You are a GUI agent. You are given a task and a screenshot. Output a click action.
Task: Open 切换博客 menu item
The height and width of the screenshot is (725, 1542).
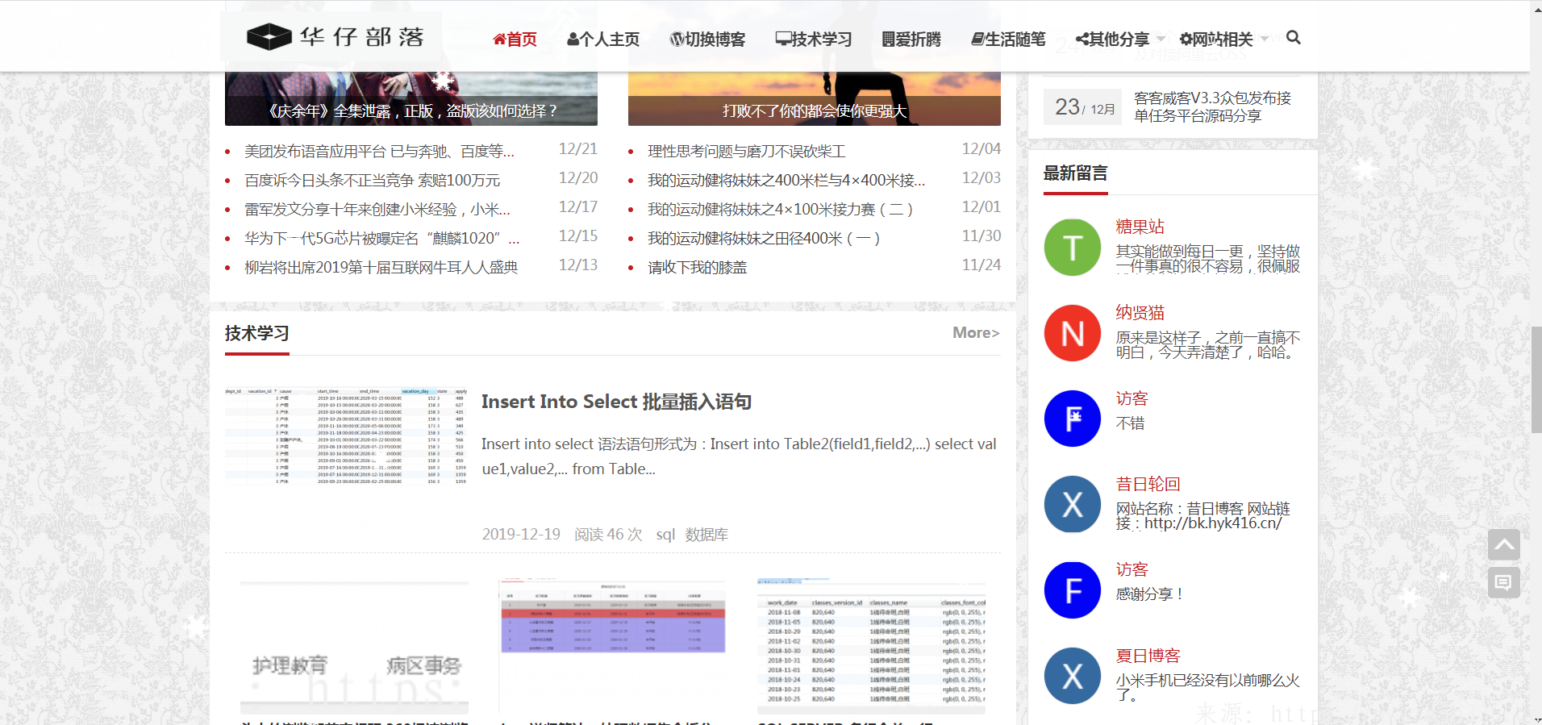tap(707, 40)
